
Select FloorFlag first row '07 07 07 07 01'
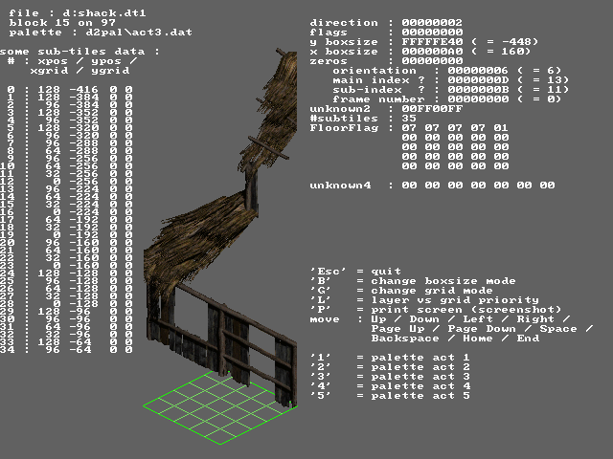point(455,128)
